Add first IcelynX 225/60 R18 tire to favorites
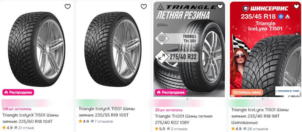 67,6
